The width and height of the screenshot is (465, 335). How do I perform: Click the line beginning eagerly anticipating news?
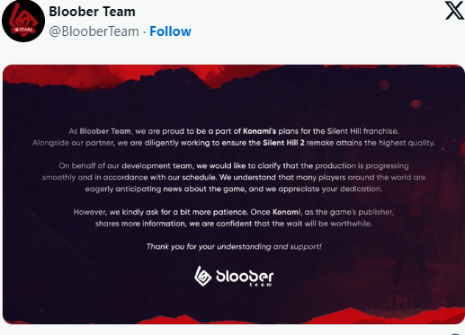coord(234,189)
